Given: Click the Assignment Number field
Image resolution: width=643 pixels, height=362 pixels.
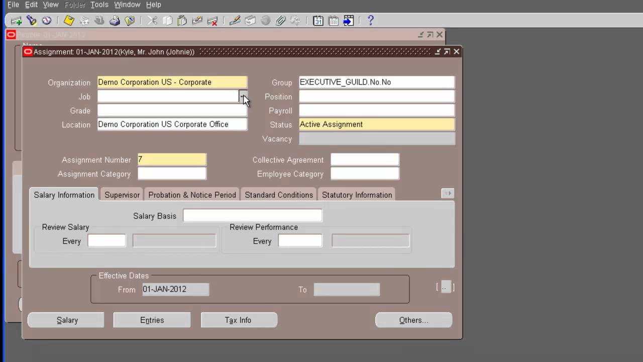Looking at the screenshot, I should 172,159.
